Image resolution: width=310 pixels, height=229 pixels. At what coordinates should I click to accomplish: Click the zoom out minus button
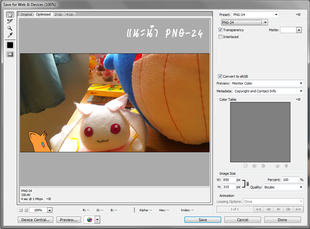21,210
